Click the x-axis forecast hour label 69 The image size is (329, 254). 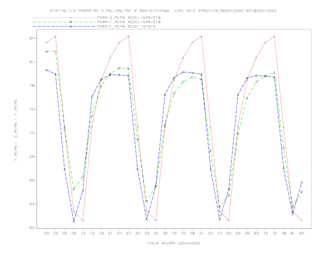tap(256, 233)
